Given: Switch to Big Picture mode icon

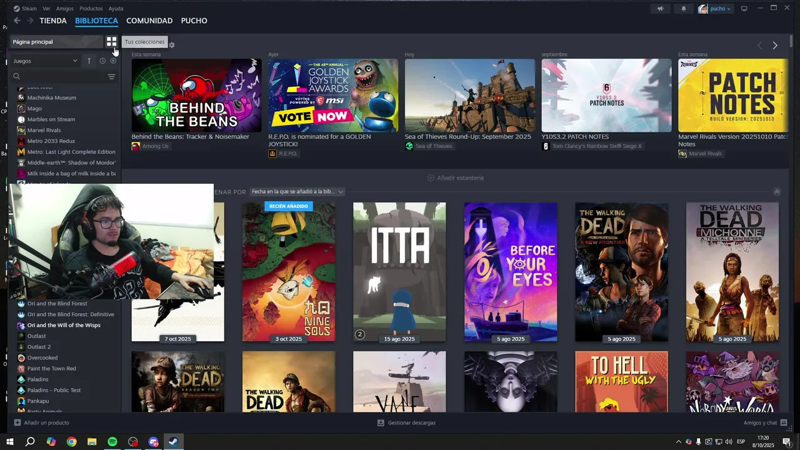Looking at the screenshot, I should (x=744, y=9).
